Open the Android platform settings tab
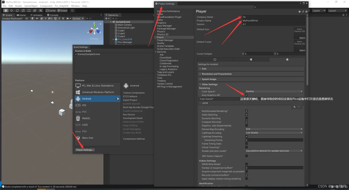The width and height of the screenshot is (349, 190). 287,60
